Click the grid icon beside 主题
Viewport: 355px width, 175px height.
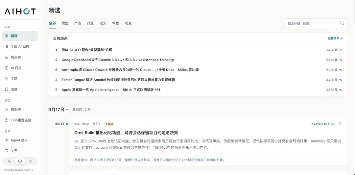pyautogui.click(x=7, y=79)
